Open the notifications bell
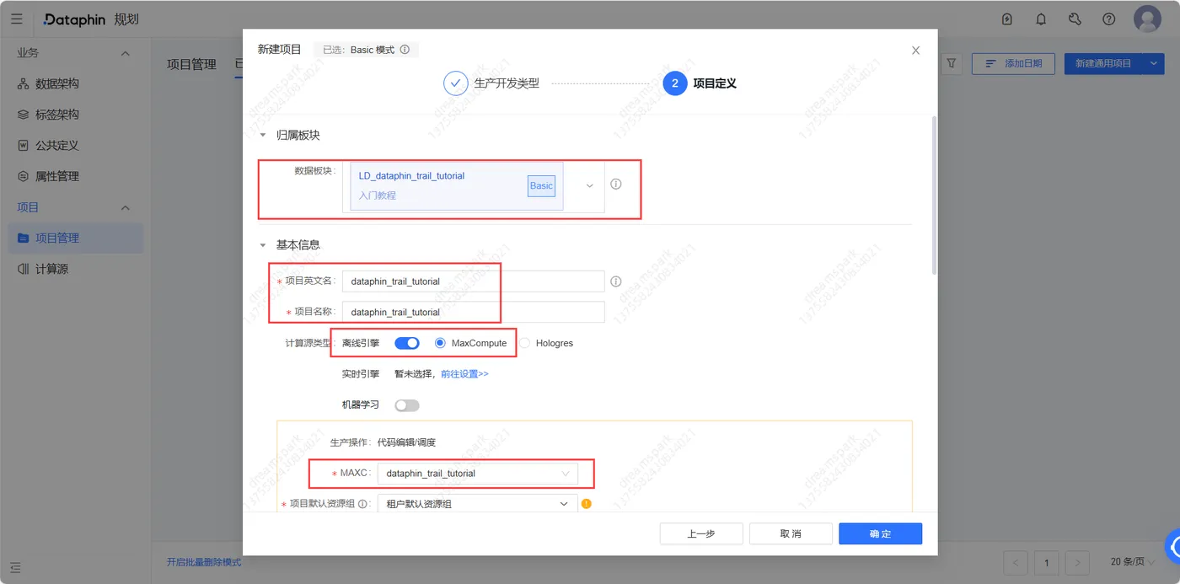This screenshot has height=584, width=1180. 1041,19
